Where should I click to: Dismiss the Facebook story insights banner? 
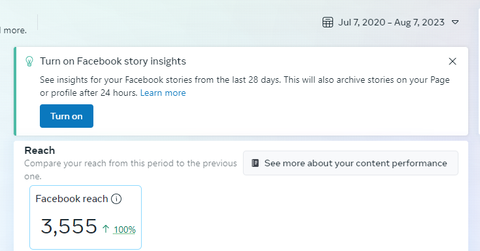pos(453,61)
